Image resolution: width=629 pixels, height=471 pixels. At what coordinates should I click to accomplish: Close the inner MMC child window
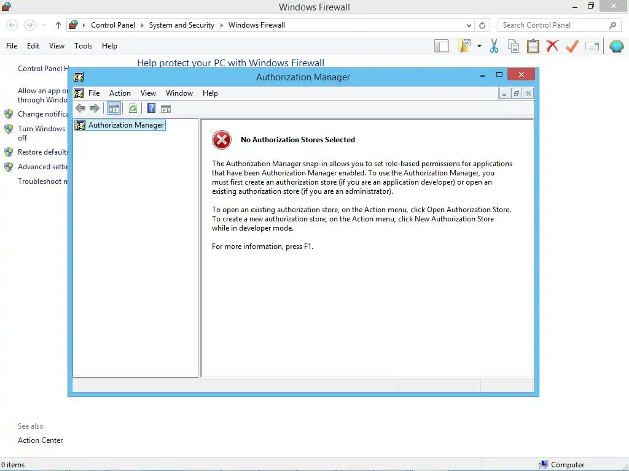pos(528,93)
